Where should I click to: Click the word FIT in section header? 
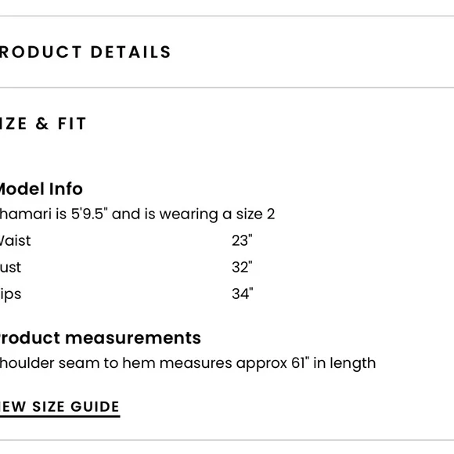click(72, 124)
